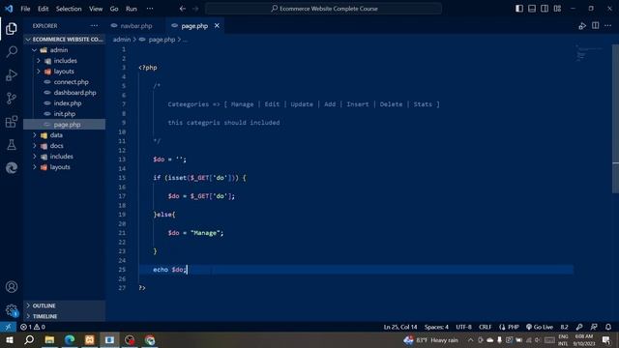619x348 pixels.
Task: Select the page.php editor tab
Action: tap(194, 26)
